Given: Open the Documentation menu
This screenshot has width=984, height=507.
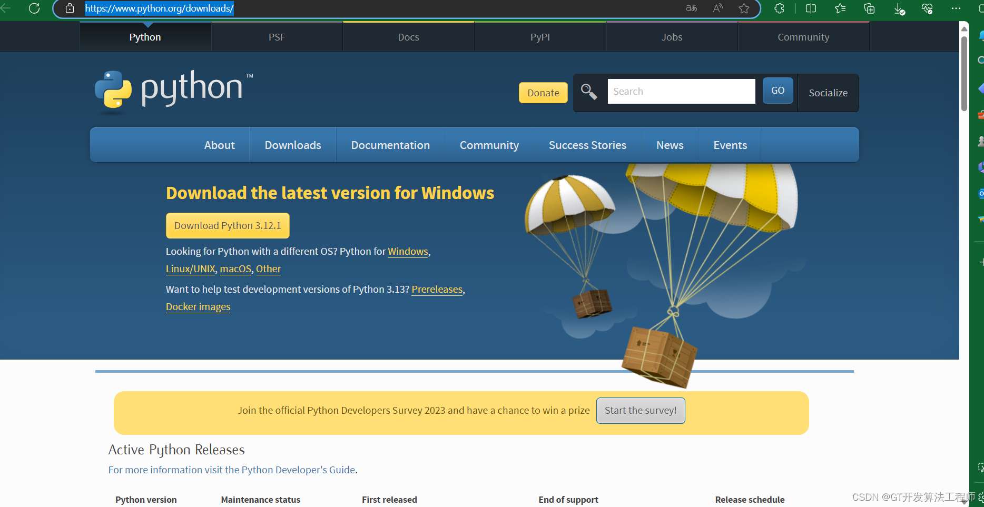Looking at the screenshot, I should [x=390, y=145].
